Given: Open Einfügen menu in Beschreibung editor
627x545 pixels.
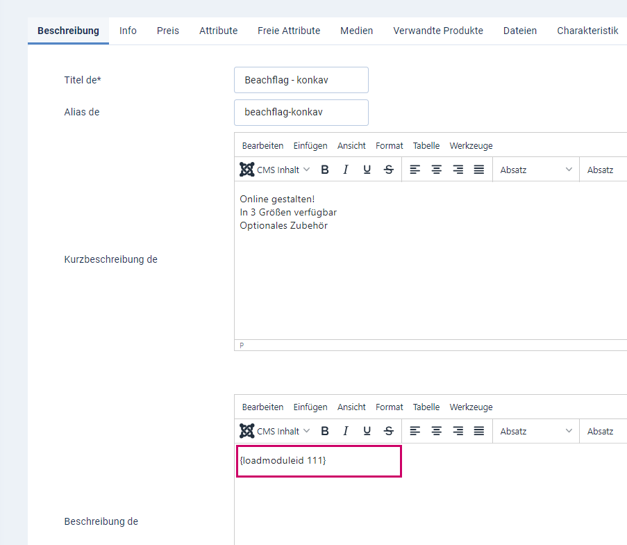Looking at the screenshot, I should coord(310,407).
